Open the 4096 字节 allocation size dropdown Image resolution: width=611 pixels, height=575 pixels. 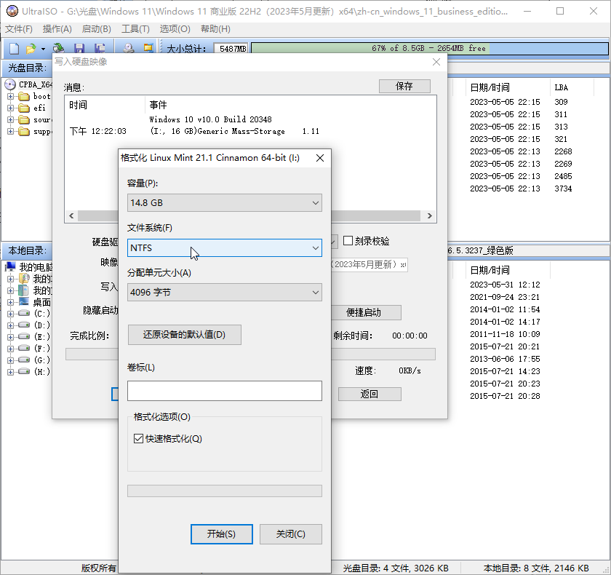(x=225, y=293)
